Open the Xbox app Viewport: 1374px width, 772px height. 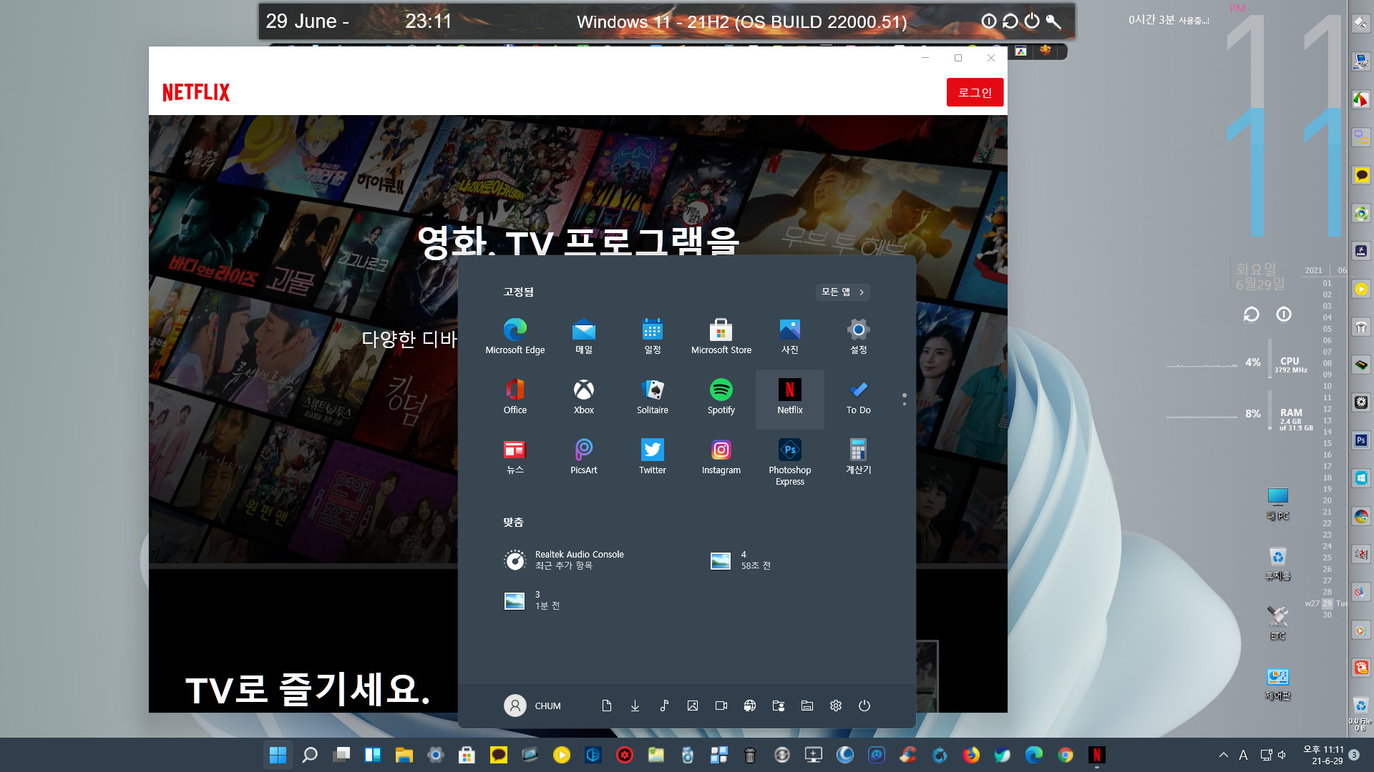(584, 397)
